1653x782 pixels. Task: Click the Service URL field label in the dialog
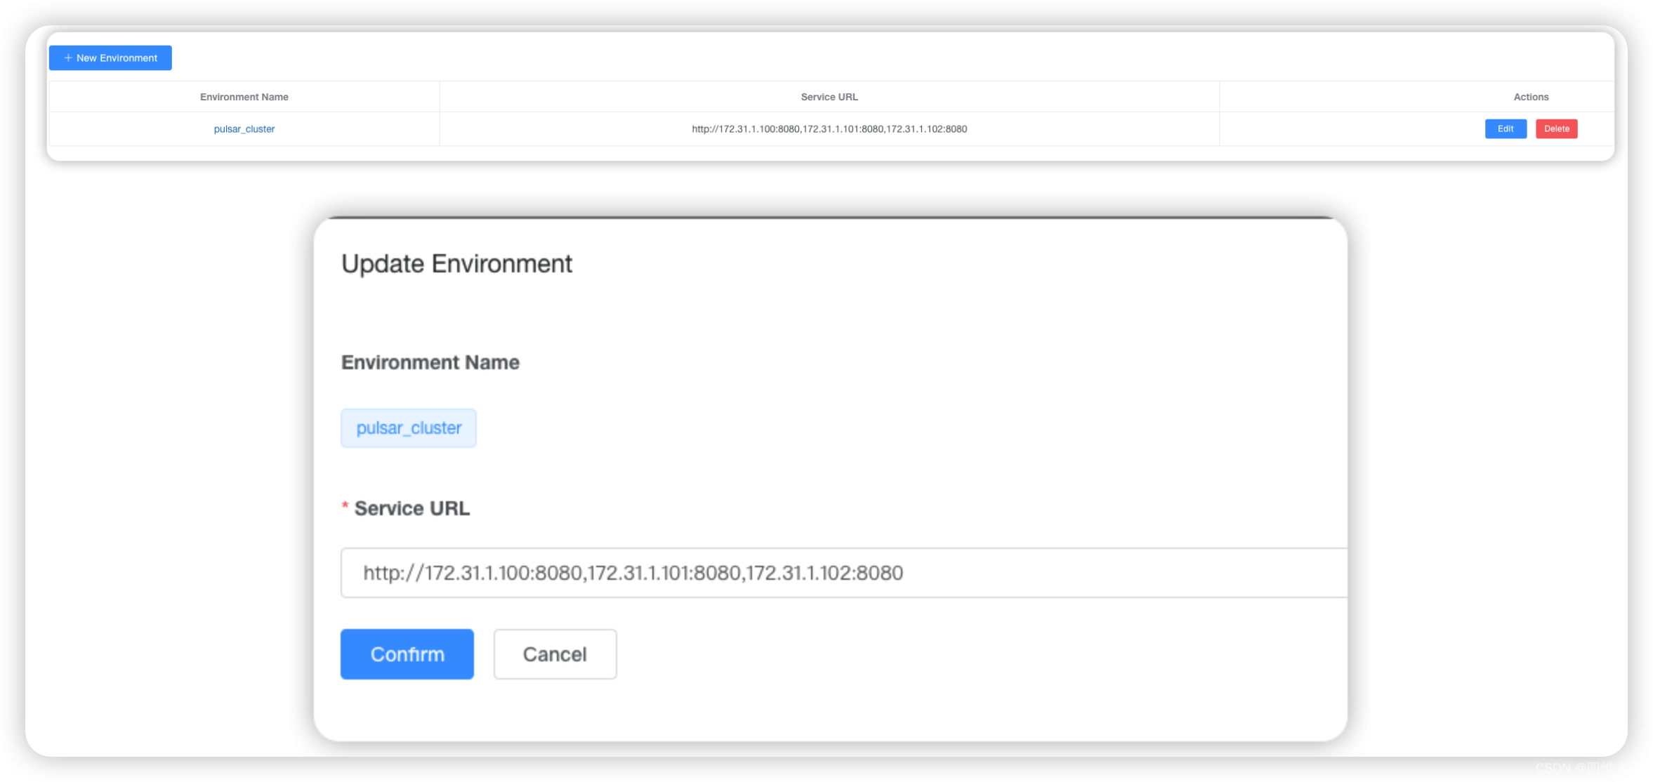pyautogui.click(x=411, y=508)
